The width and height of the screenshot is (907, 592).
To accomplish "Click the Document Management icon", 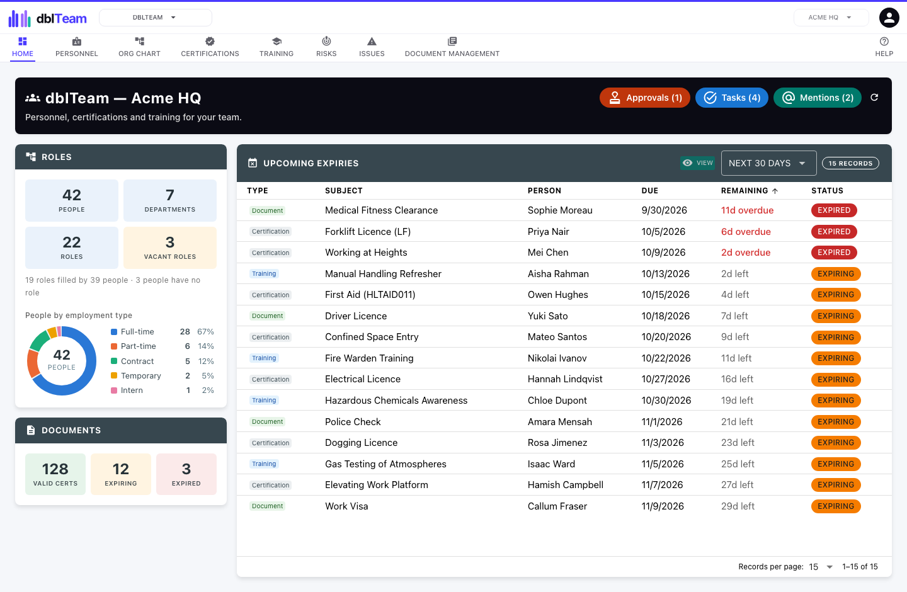I will pos(452,42).
